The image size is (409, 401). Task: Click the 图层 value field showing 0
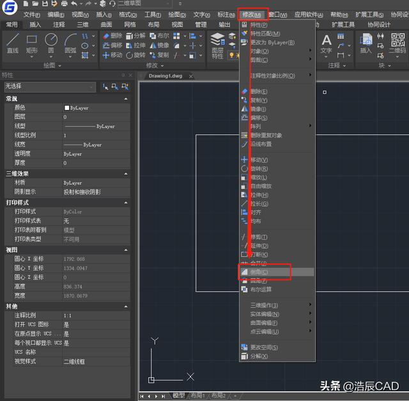click(x=96, y=117)
